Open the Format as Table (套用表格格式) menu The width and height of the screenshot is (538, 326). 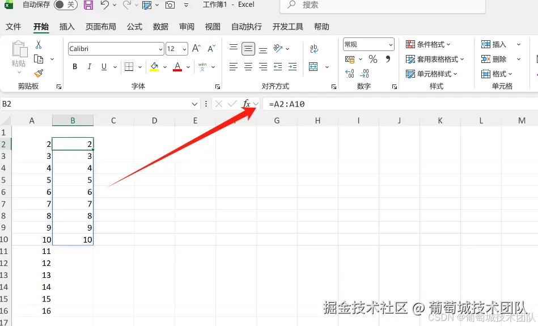coord(435,60)
